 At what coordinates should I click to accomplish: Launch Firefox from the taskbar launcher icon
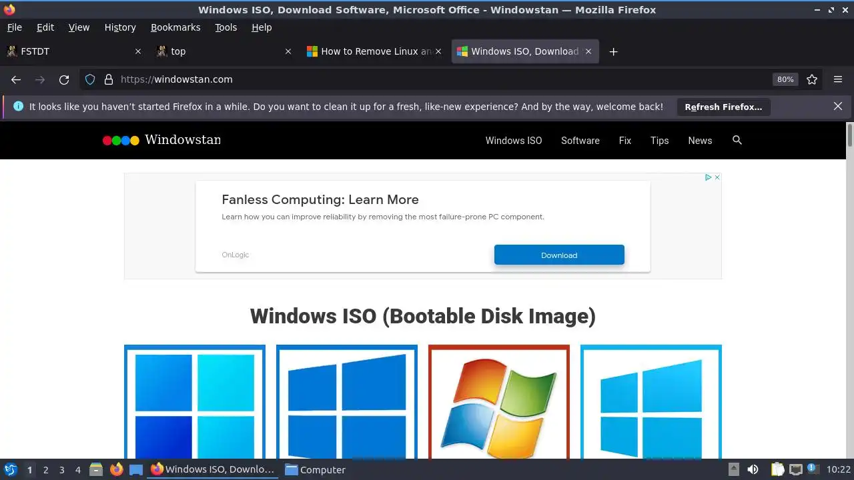point(117,469)
